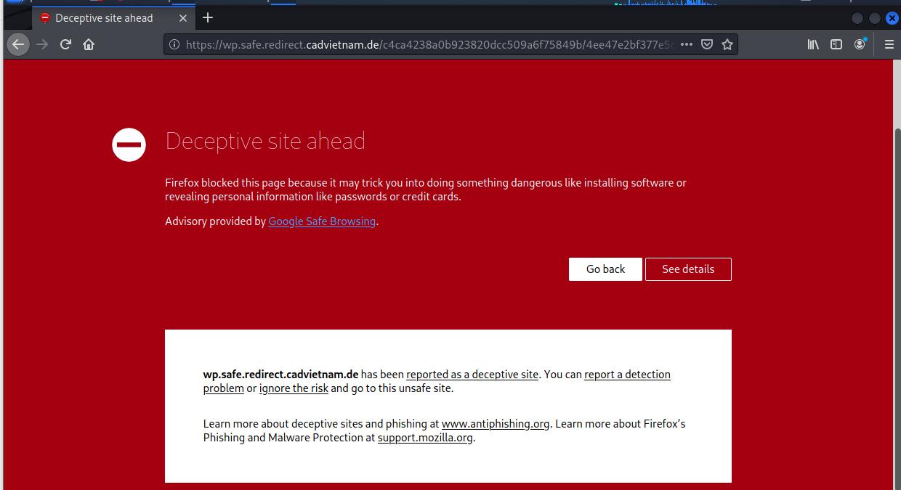The width and height of the screenshot is (901, 490).
Task: Click the See details button
Action: (x=688, y=269)
